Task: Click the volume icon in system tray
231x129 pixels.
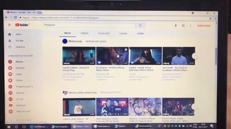Action: coord(190,126)
